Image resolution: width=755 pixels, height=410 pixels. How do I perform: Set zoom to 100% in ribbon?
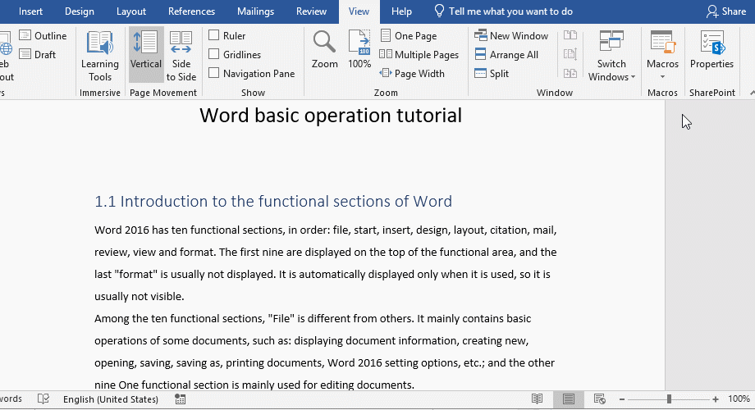pos(359,49)
